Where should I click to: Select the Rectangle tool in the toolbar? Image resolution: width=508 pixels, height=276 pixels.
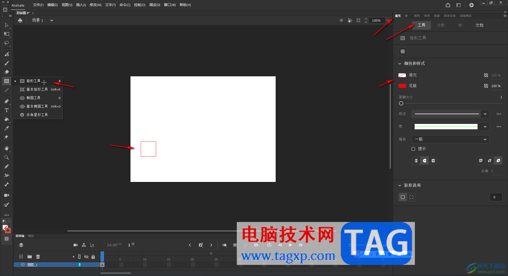click(7, 81)
